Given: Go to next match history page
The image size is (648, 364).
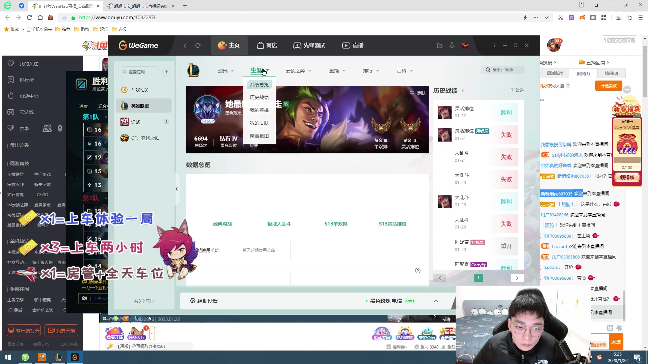Looking at the screenshot, I should coord(517,278).
